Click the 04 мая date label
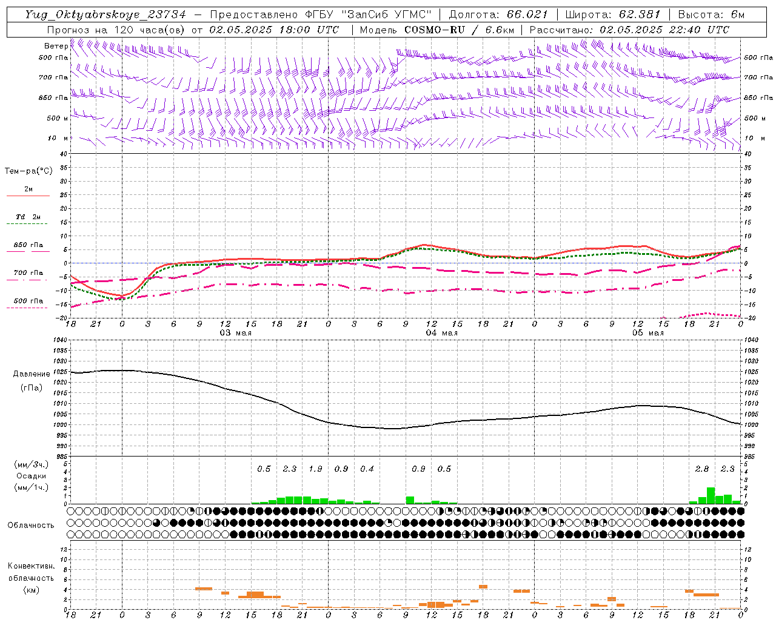 click(x=441, y=333)
